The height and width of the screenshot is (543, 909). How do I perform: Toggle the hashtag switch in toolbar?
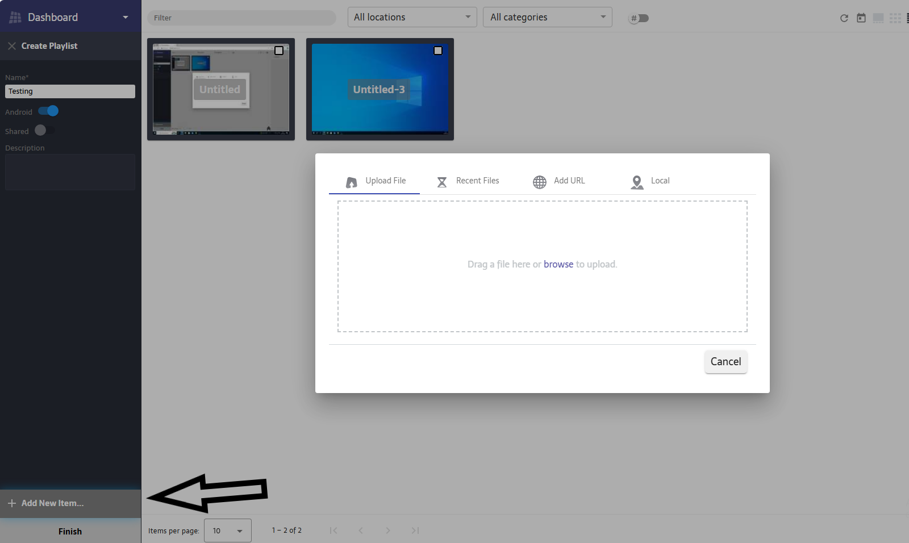point(639,18)
